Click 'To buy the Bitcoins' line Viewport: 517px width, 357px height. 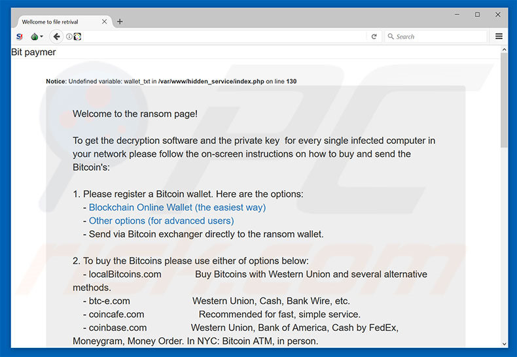tap(190, 261)
